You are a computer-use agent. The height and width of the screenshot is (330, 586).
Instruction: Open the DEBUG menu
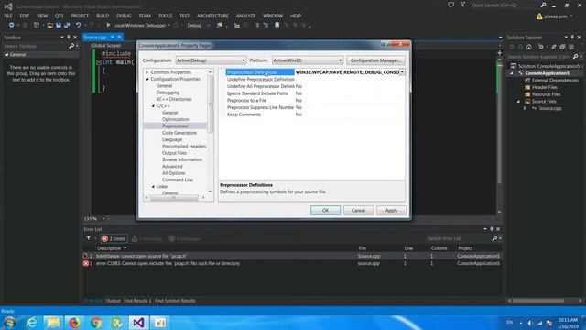[x=124, y=16]
